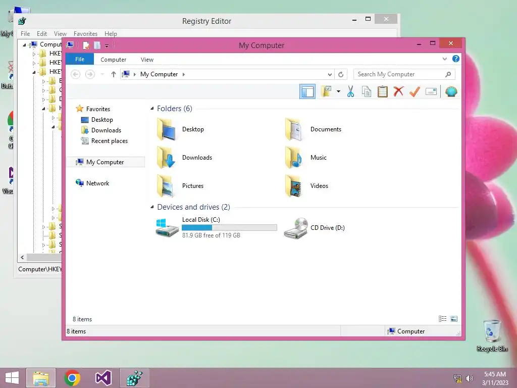
Task: Expand the address bar history dropdown
Action: (329, 75)
